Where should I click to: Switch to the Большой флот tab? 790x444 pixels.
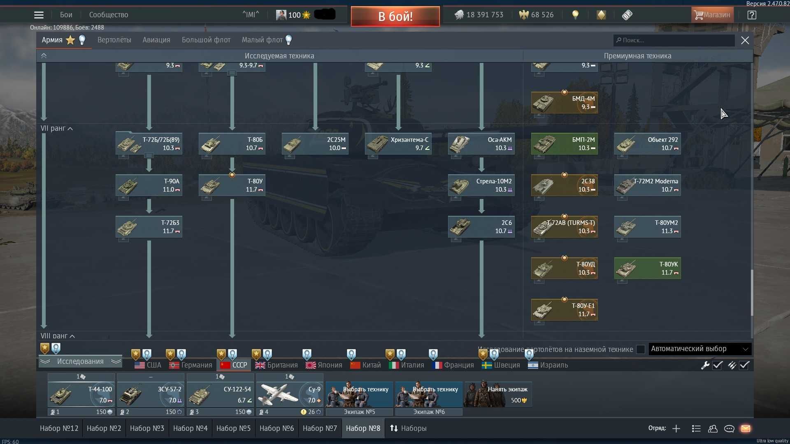coord(206,40)
